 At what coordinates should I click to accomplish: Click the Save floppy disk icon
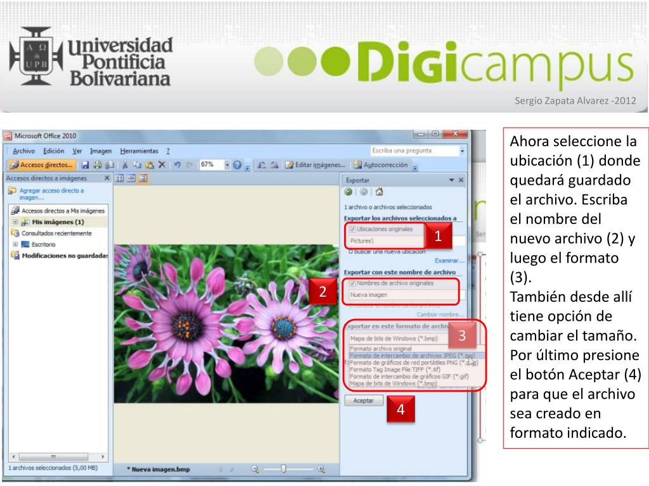coord(86,165)
